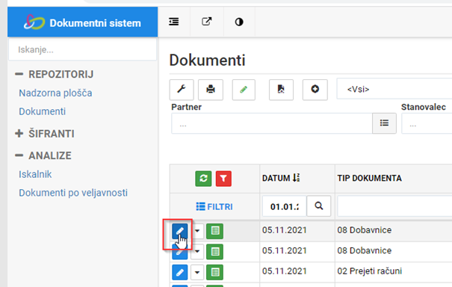
Task: Click into the Stanovalec input field
Action: tap(427, 123)
